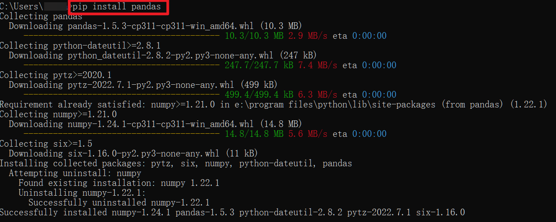
Task: Click the Collecting python-dateutil>=2.8.1 line
Action: coord(80,46)
